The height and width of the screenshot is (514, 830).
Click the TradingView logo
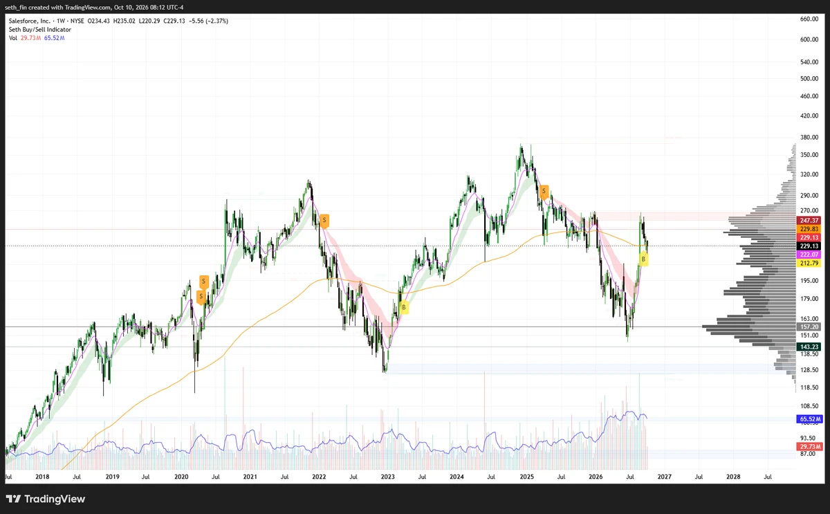(x=46, y=499)
